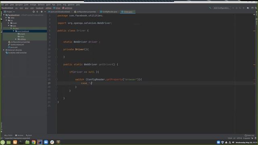Open the Build tool window
The image size is (258, 145).
pos(29,135)
